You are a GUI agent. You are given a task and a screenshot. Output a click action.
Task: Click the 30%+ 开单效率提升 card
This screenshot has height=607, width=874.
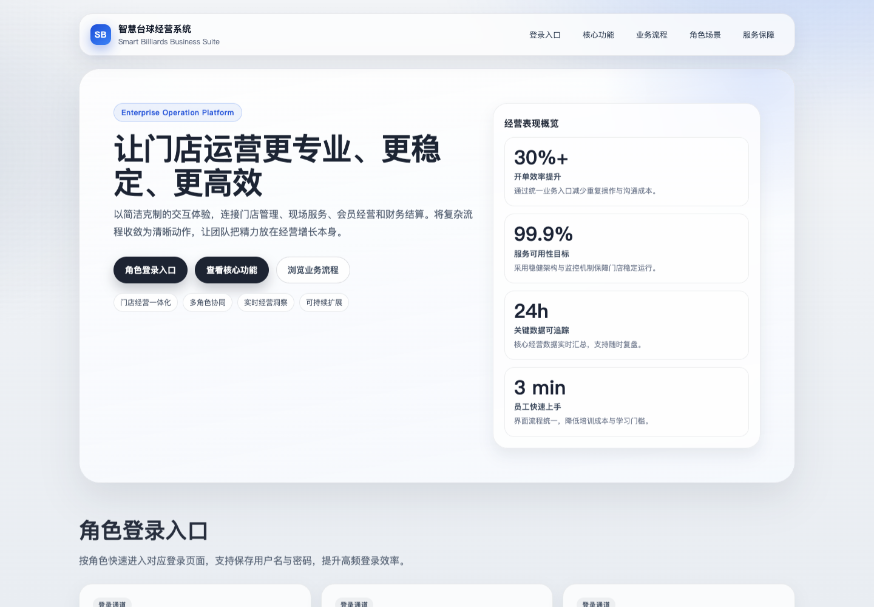pyautogui.click(x=626, y=172)
